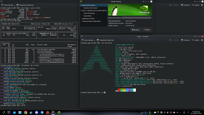Select PowerMizer in NVIDIA tree
Screen dimensions: 204x115
coord(88,16)
